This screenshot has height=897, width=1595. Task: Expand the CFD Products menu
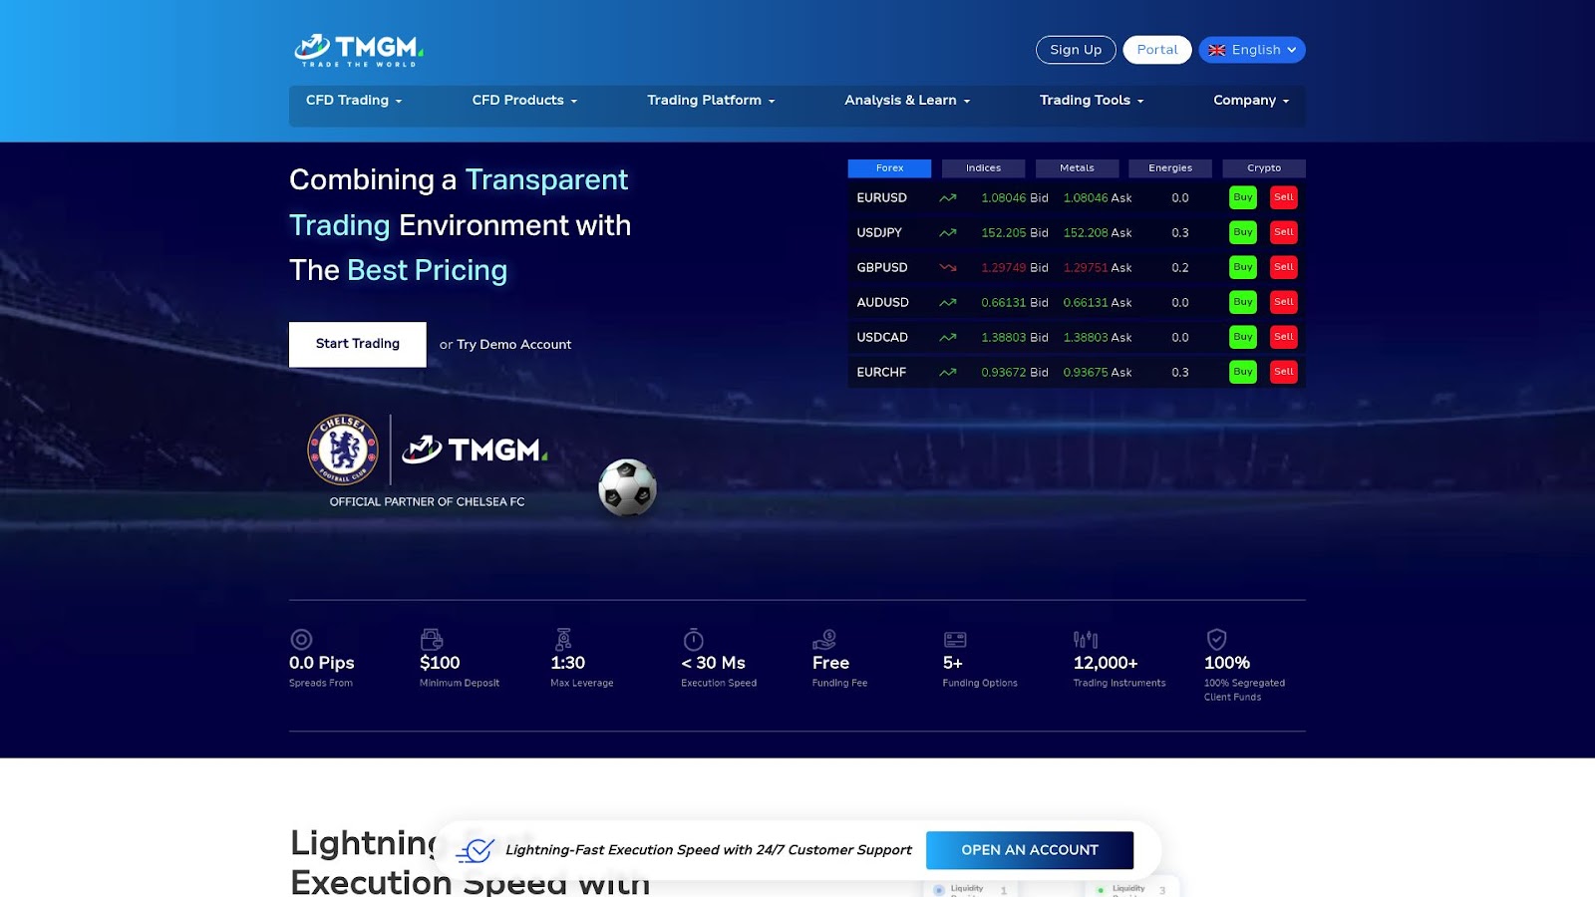(524, 101)
